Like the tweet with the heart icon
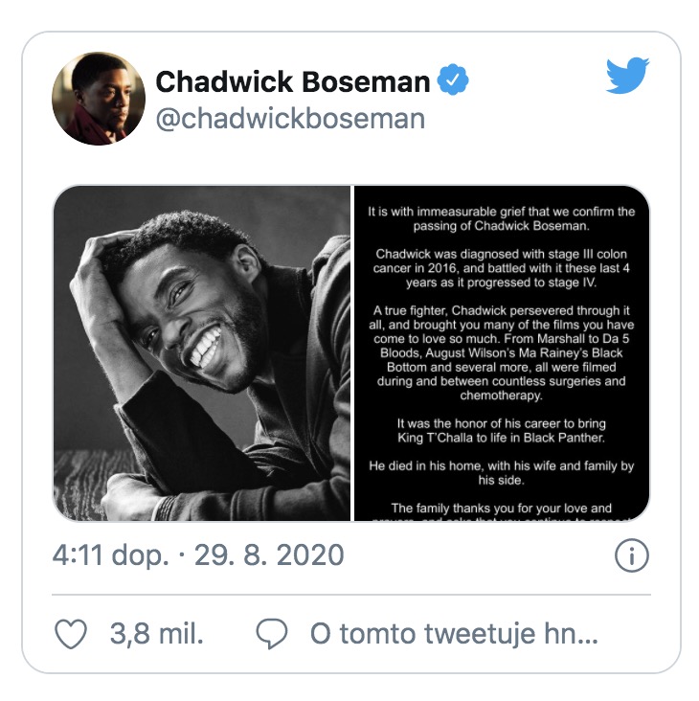Image resolution: width=699 pixels, height=701 pixels. click(x=71, y=634)
